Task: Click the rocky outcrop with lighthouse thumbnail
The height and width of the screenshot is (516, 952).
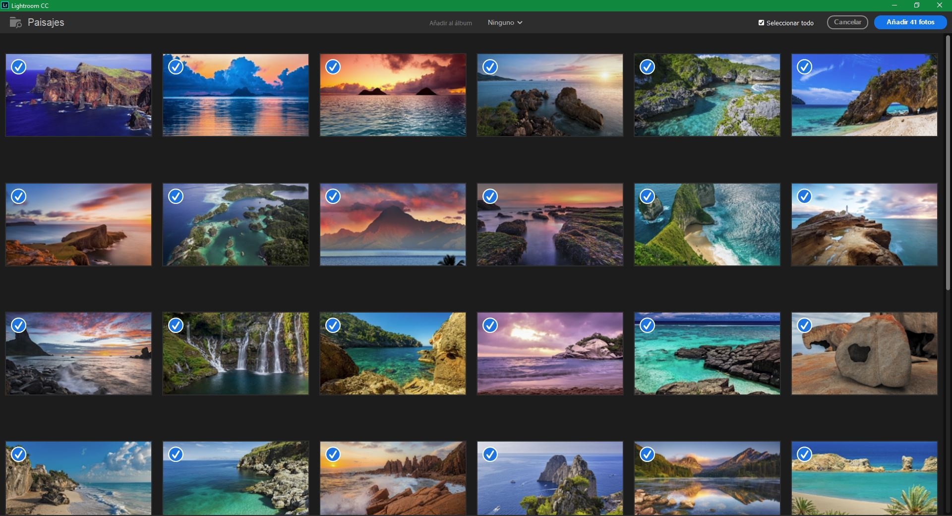Action: tap(864, 225)
